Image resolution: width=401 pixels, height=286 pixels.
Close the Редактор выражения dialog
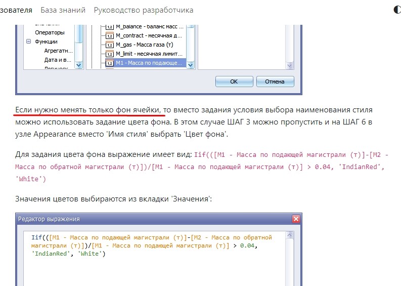pyautogui.click(x=296, y=219)
